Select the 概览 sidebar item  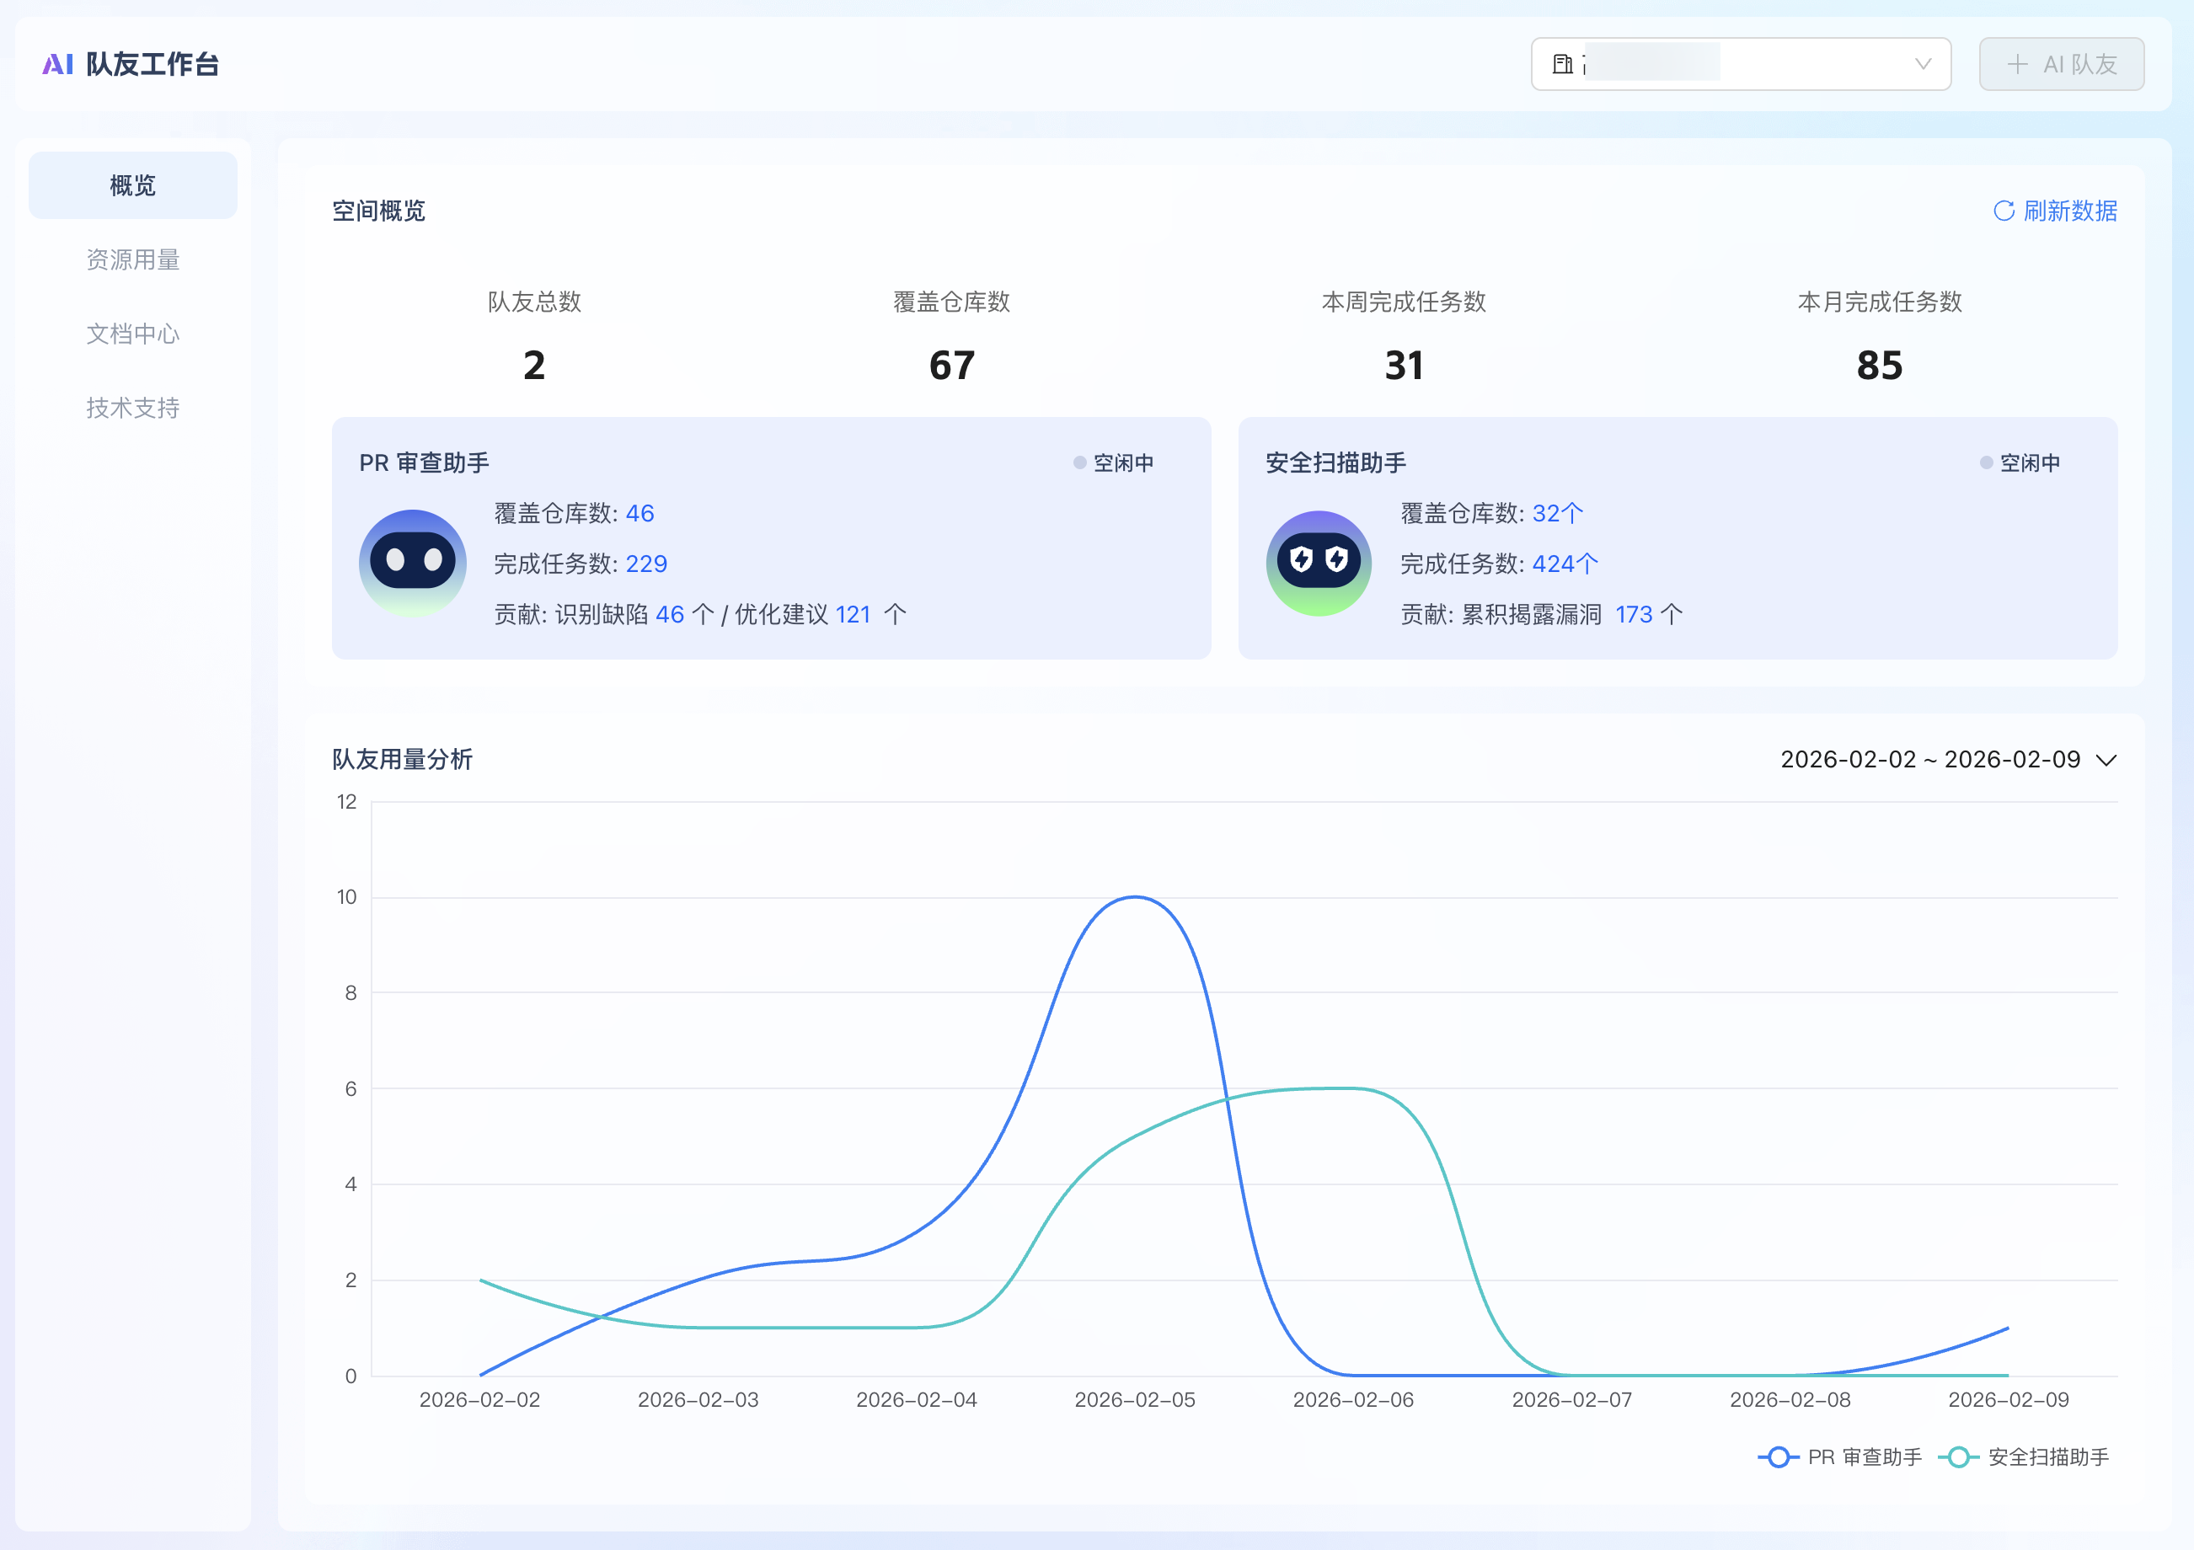133,185
